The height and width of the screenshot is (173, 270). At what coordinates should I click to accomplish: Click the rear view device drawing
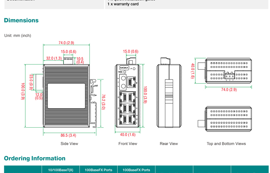(169, 93)
